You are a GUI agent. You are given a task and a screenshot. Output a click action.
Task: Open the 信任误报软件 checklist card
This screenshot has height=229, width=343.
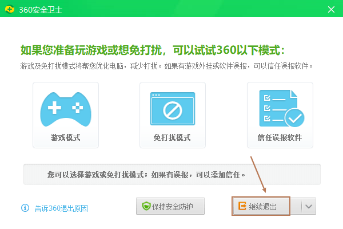[x=280, y=115]
